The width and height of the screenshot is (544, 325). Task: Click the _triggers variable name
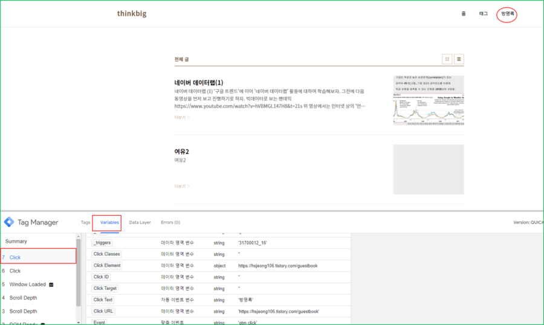102,243
